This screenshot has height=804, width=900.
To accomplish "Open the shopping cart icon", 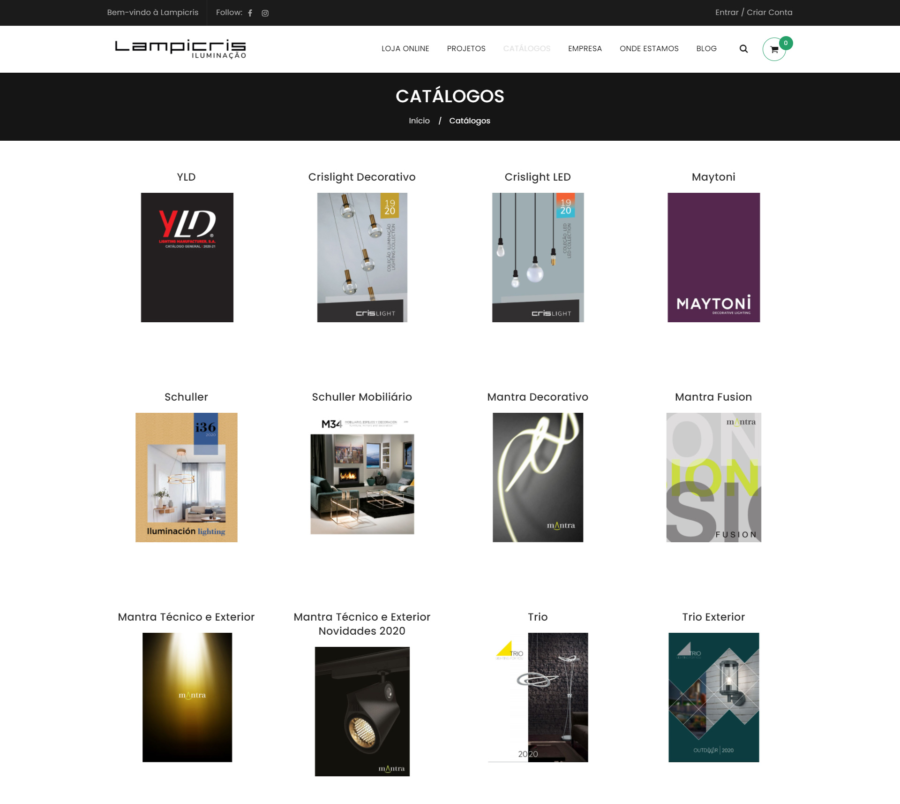I will click(x=774, y=49).
